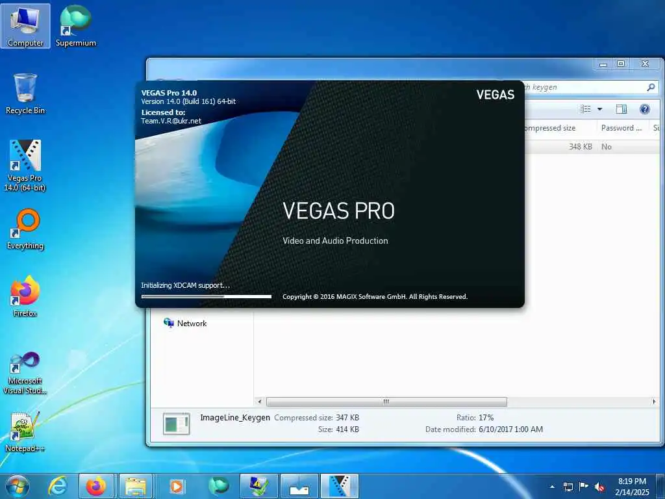Launch Internet Explorer from taskbar
The height and width of the screenshot is (499, 665).
[x=58, y=486]
